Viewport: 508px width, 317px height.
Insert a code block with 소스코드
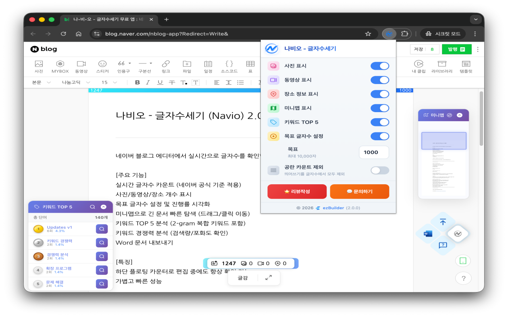[229, 67]
